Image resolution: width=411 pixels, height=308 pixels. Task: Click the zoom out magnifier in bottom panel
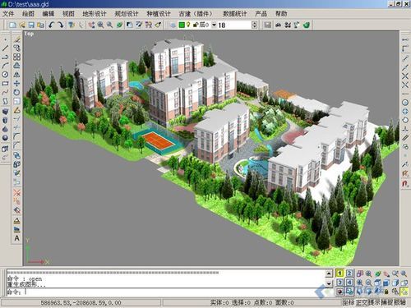(x=369, y=283)
